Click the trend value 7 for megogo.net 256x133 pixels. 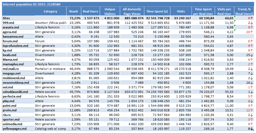tap(251, 73)
